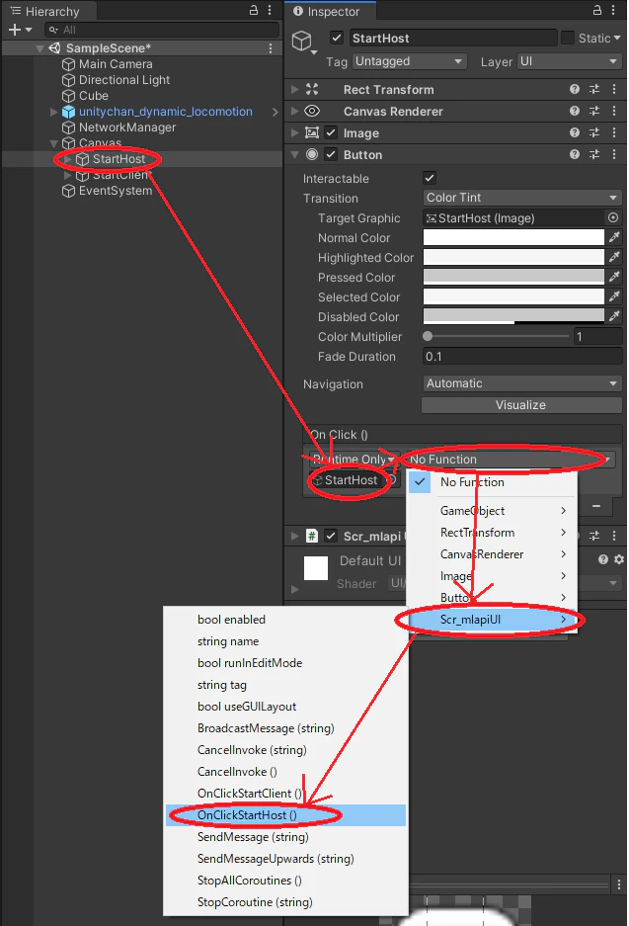
Task: Click the Target Graphic object picker icon
Action: (613, 218)
